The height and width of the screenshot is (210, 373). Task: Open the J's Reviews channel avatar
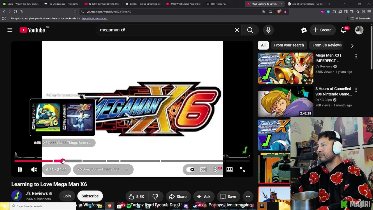click(17, 196)
